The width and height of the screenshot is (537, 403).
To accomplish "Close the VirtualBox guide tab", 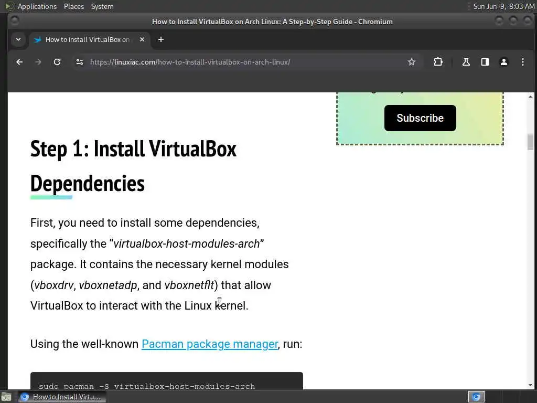I will pos(142,39).
